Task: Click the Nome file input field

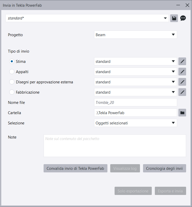Action: (x=135, y=102)
